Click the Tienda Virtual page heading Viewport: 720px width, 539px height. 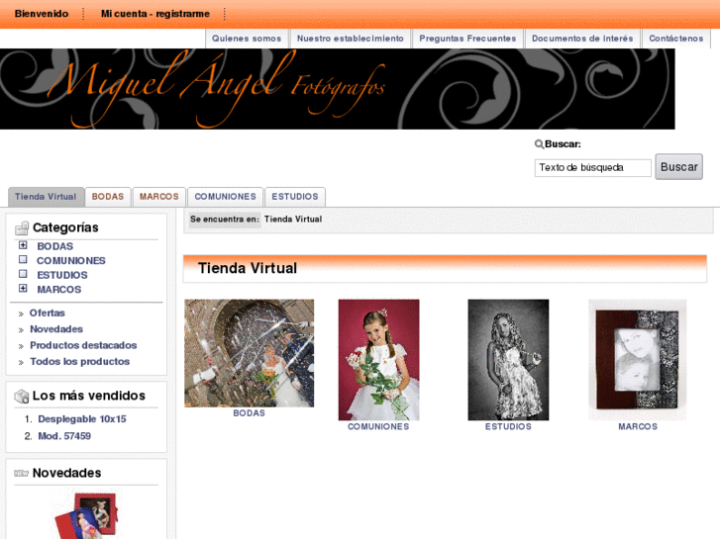click(248, 268)
